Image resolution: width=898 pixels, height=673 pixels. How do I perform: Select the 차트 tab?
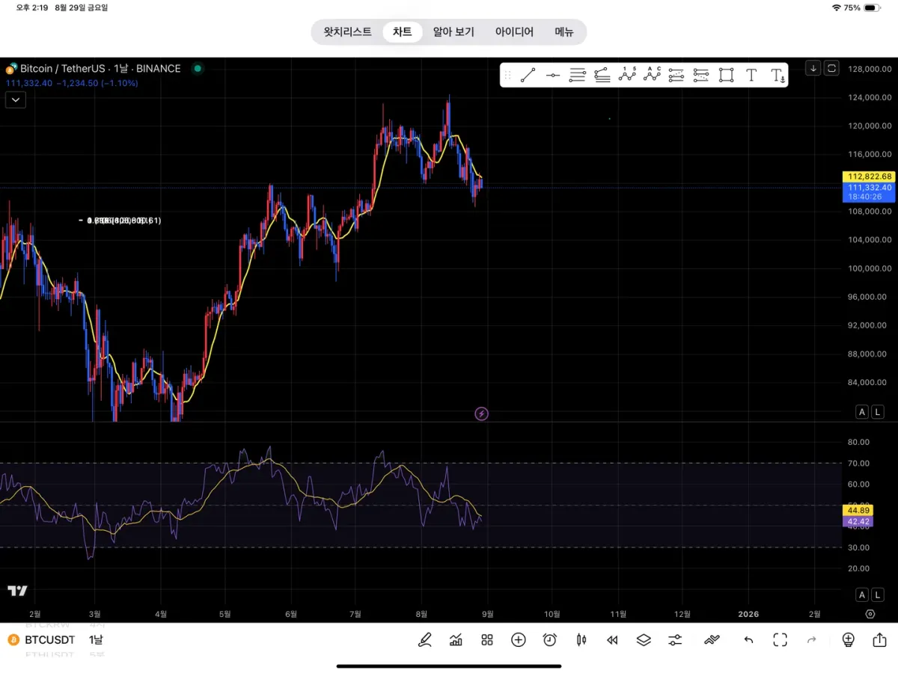403,32
